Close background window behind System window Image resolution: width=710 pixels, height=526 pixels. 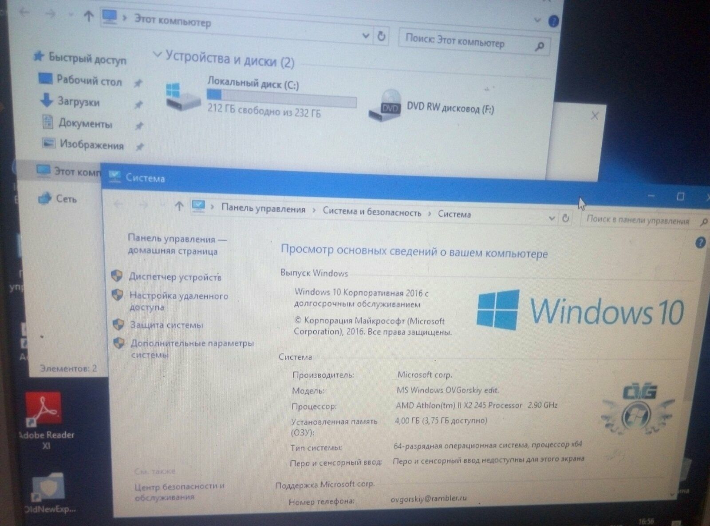(x=595, y=116)
